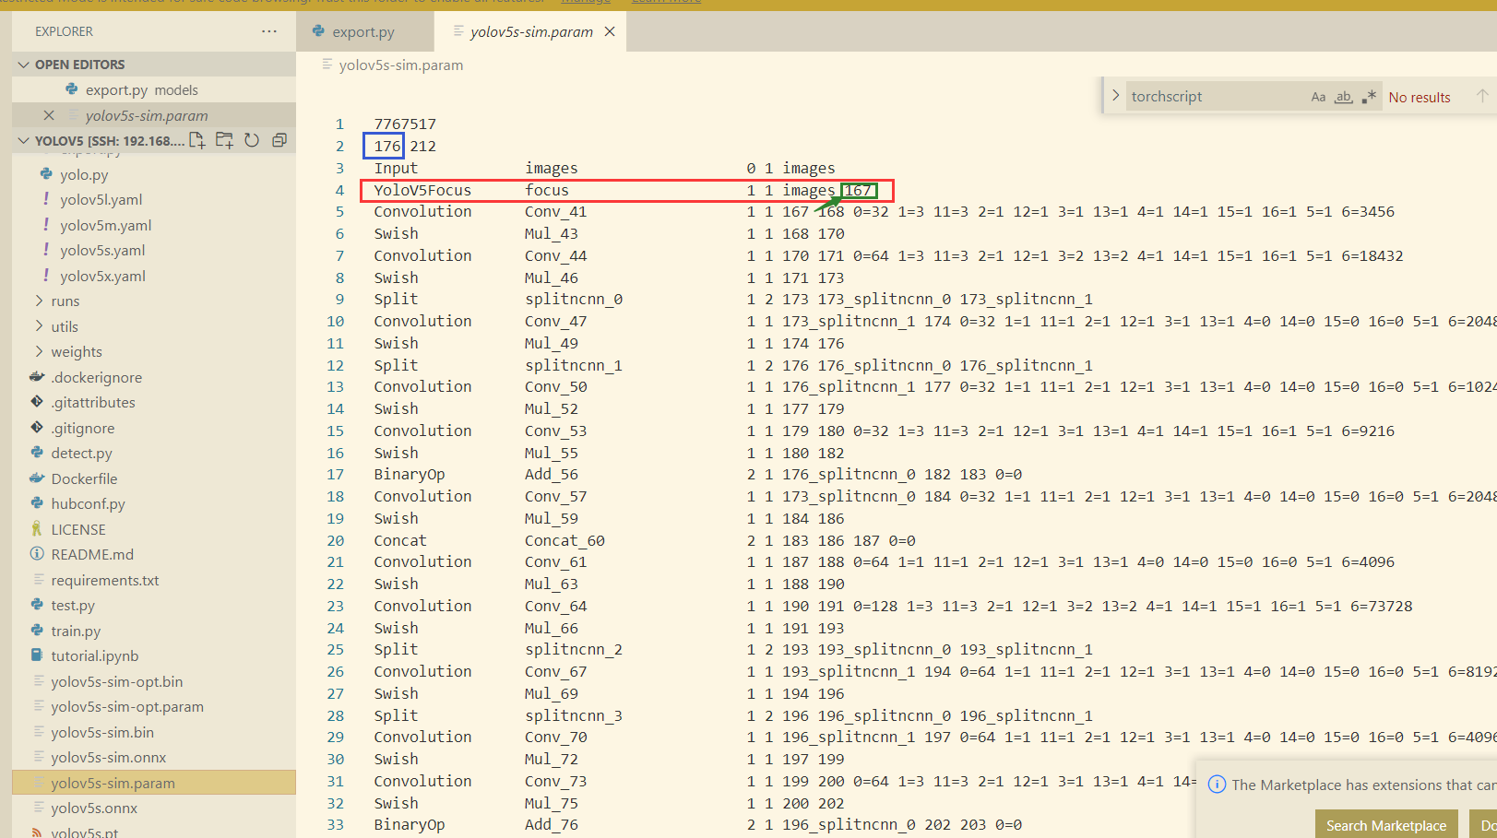The height and width of the screenshot is (838, 1497).
Task: Go to previous match in find widget
Action: point(1482,96)
